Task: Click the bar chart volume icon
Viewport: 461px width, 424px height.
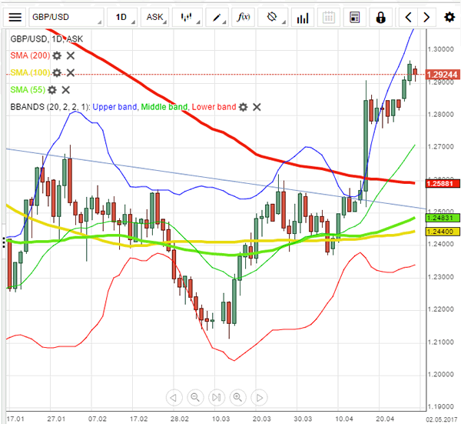Action: 303,18
